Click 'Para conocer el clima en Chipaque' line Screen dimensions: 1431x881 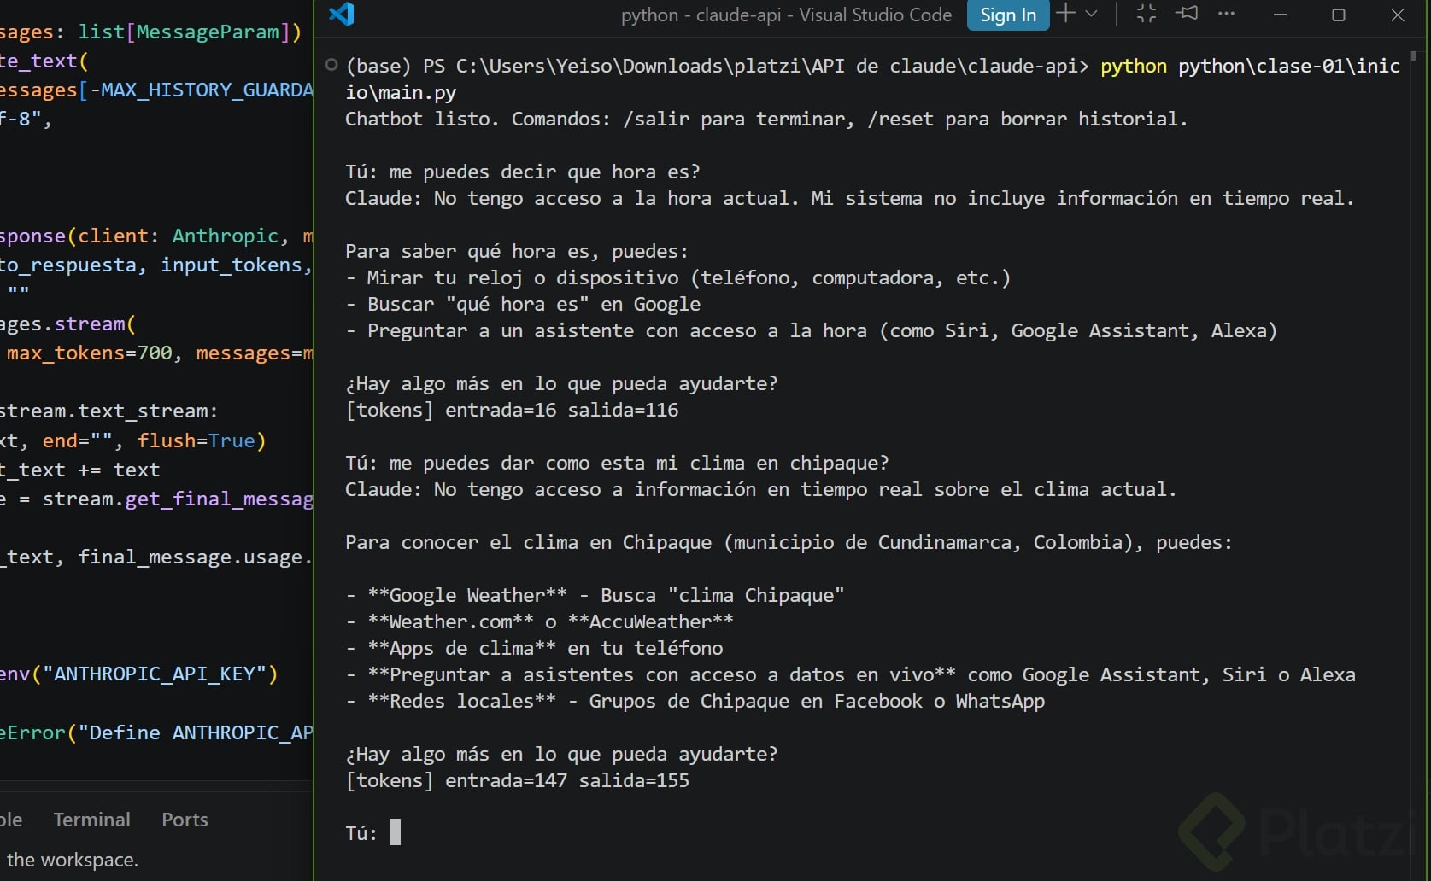(789, 543)
